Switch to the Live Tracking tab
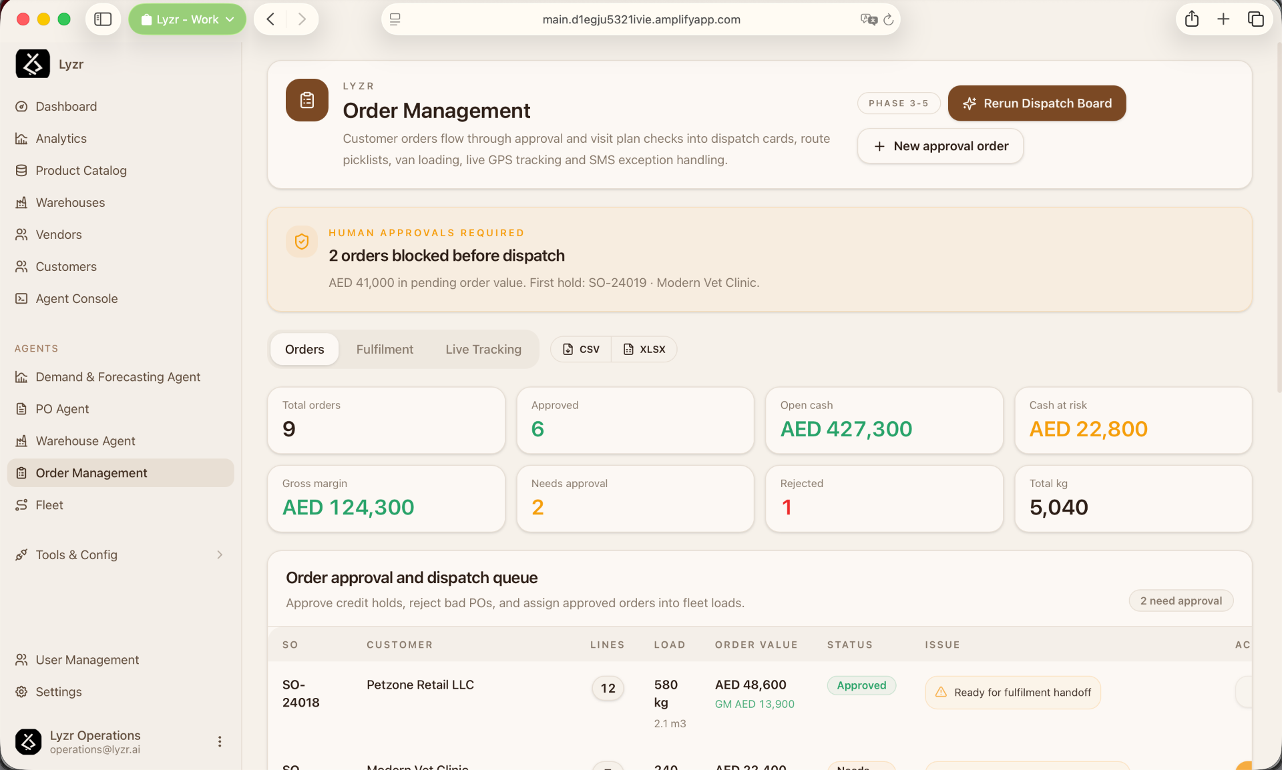Image resolution: width=1282 pixels, height=770 pixels. pyautogui.click(x=483, y=349)
